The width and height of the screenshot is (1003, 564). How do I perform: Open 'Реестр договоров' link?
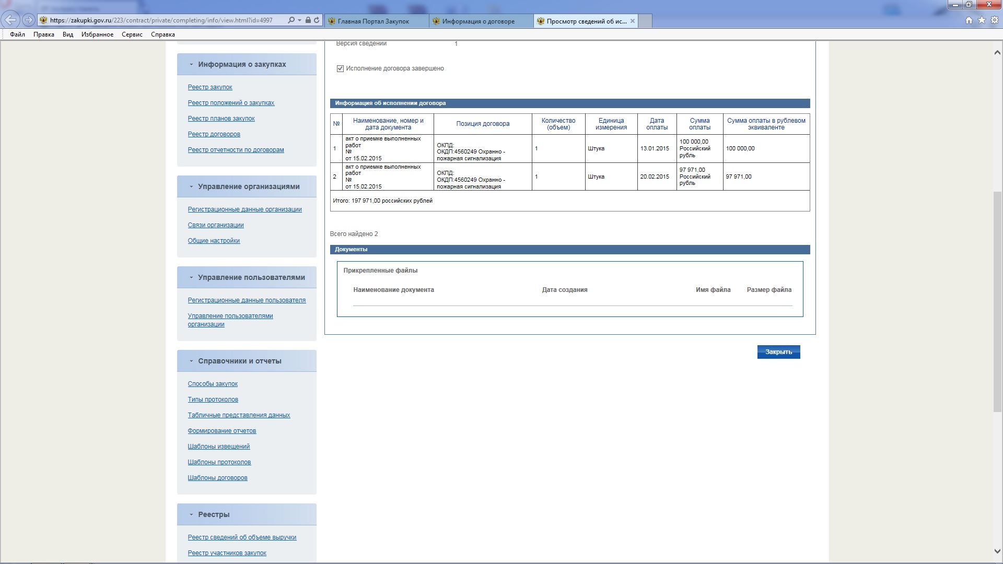point(214,134)
